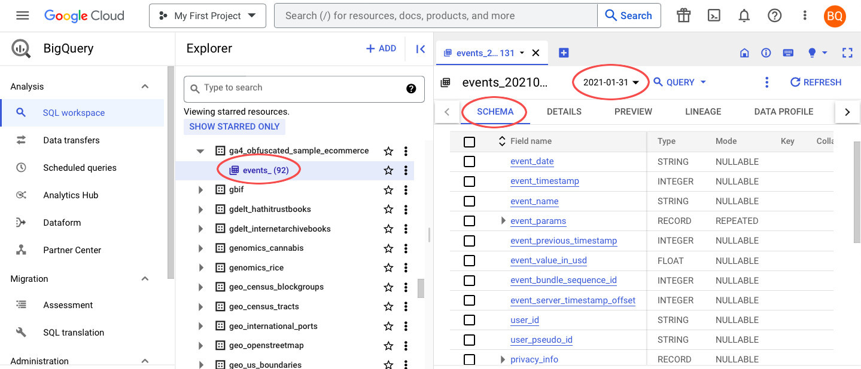Screen dimensions: 861x369
Task: Open the gift free trial icon
Action: coord(684,16)
